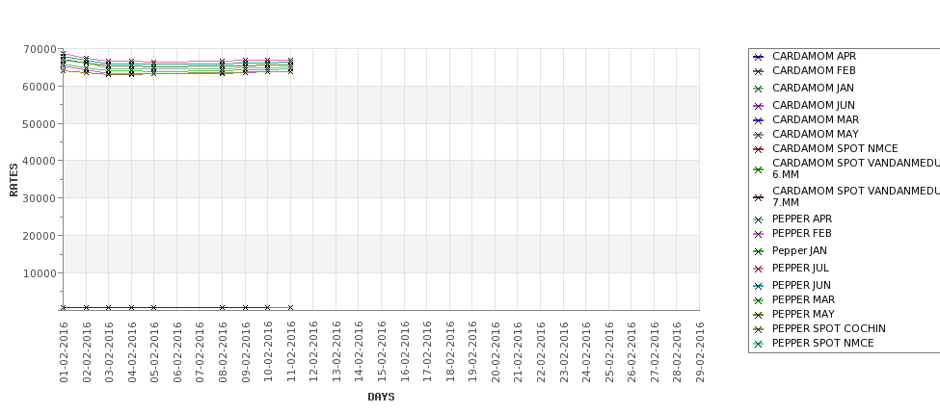
Task: Click the DAYS axis title
Action: pyautogui.click(x=381, y=397)
